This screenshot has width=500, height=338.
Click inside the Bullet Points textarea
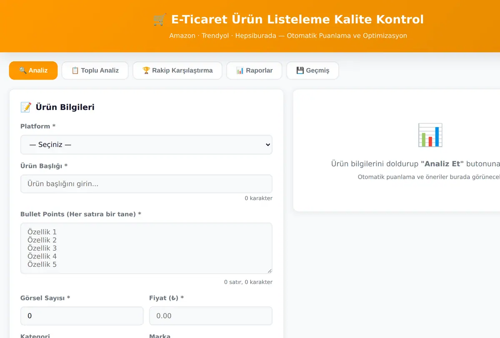[x=146, y=248]
